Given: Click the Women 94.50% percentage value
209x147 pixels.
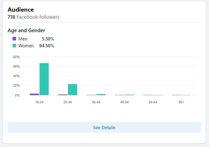Looking at the screenshot, I should coord(47,46).
